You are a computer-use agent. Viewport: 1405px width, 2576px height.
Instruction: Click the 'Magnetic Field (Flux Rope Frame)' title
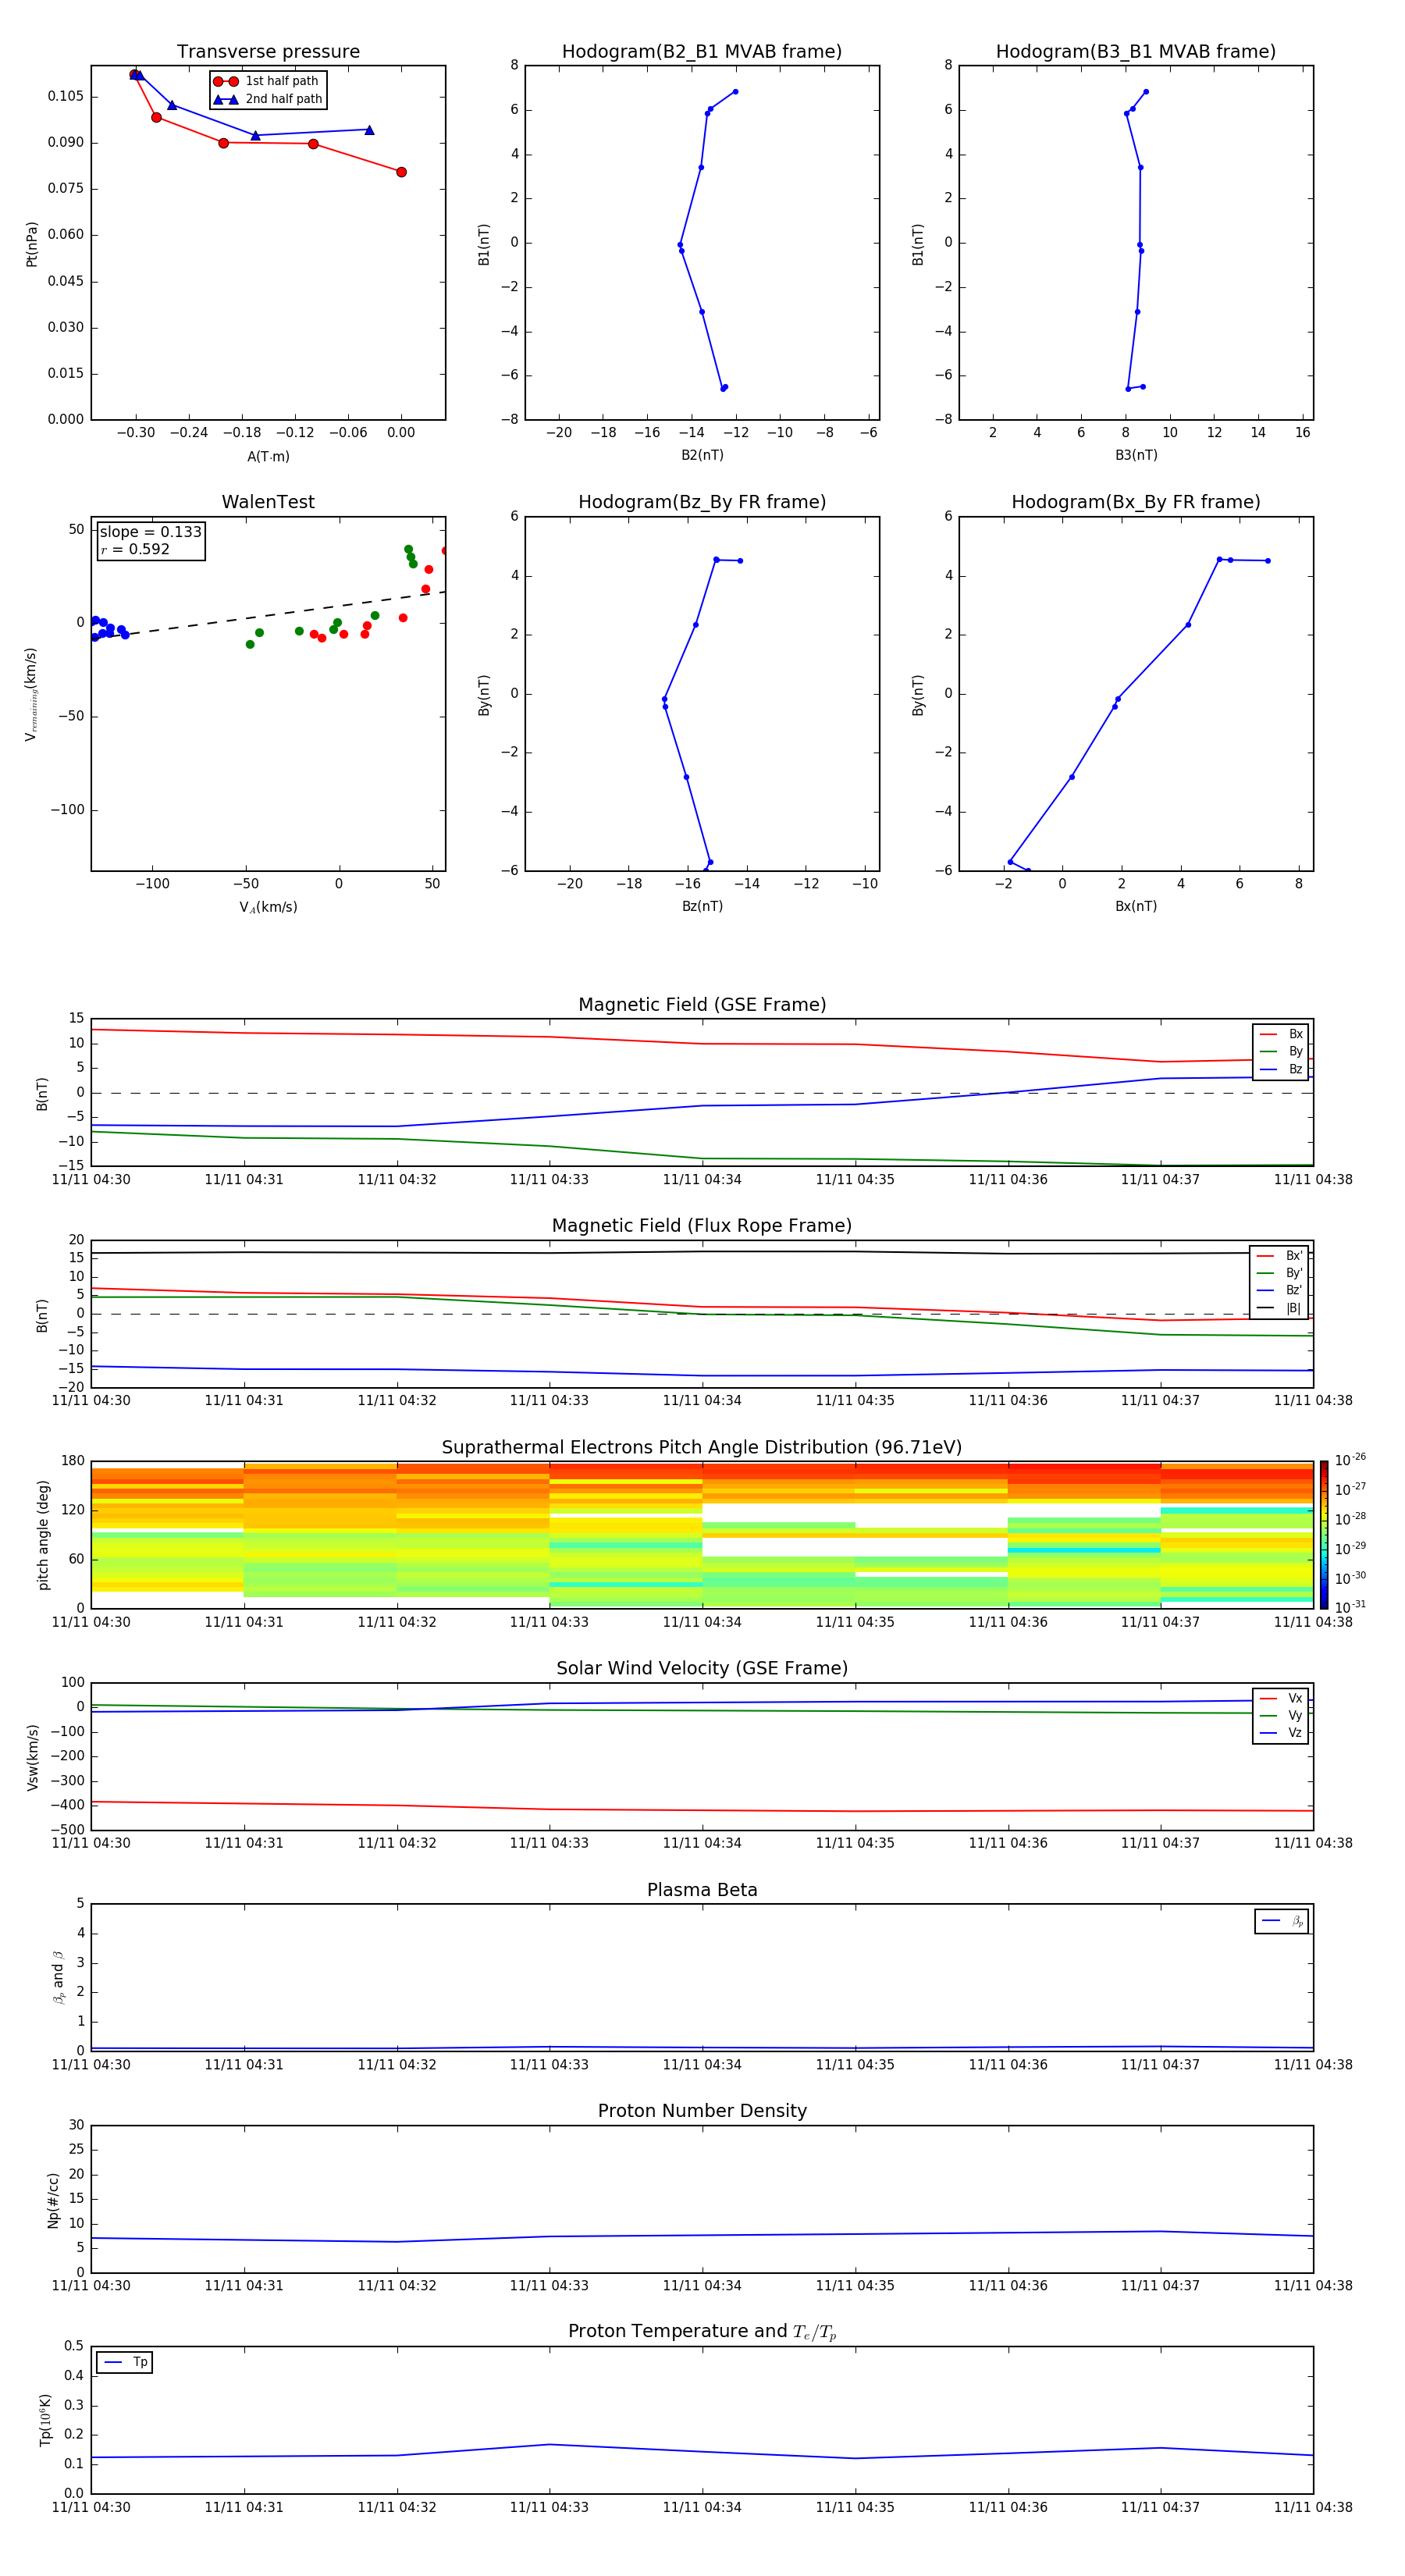coord(702,1226)
